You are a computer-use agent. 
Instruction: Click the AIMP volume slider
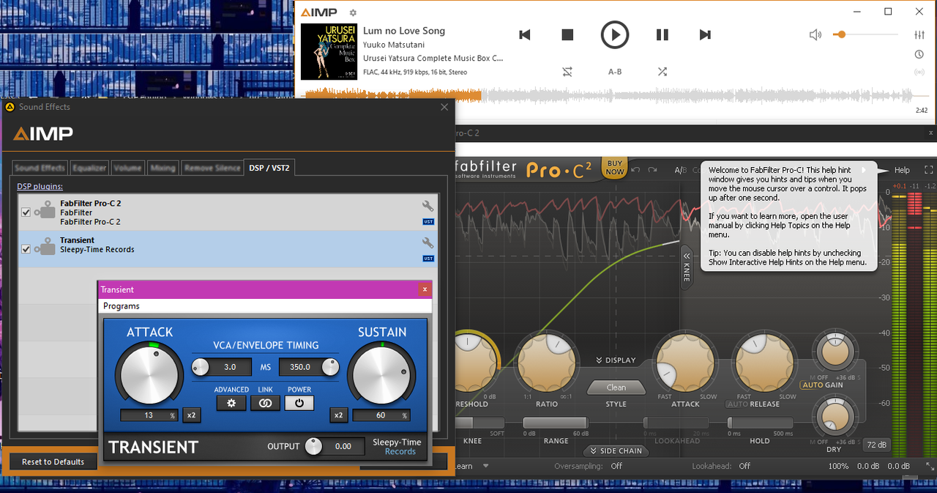pyautogui.click(x=867, y=34)
